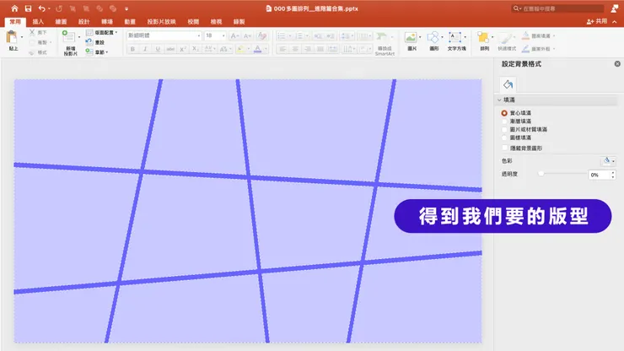Increase font size with larger A icon
This screenshot has width=624, height=351.
[234, 35]
